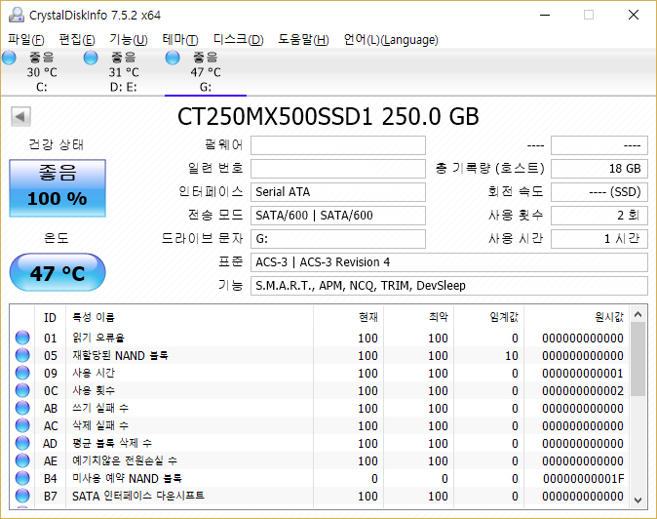This screenshot has width=657, height=519.
Task: Open the 테마(T) menu
Action: 180,40
